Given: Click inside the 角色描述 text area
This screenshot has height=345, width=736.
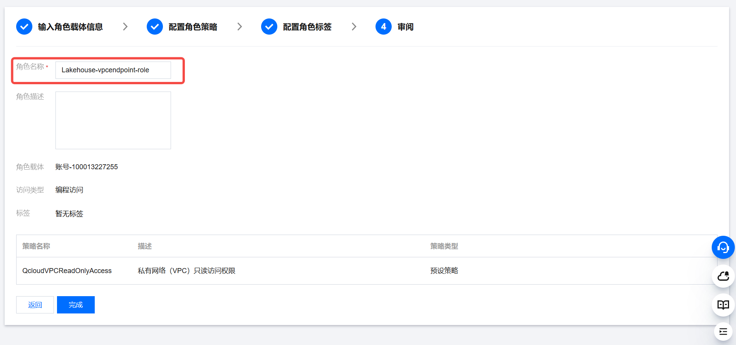Looking at the screenshot, I should [x=113, y=120].
